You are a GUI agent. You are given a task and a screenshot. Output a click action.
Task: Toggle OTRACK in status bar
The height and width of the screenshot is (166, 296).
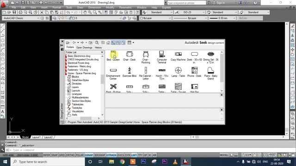point(111,155)
